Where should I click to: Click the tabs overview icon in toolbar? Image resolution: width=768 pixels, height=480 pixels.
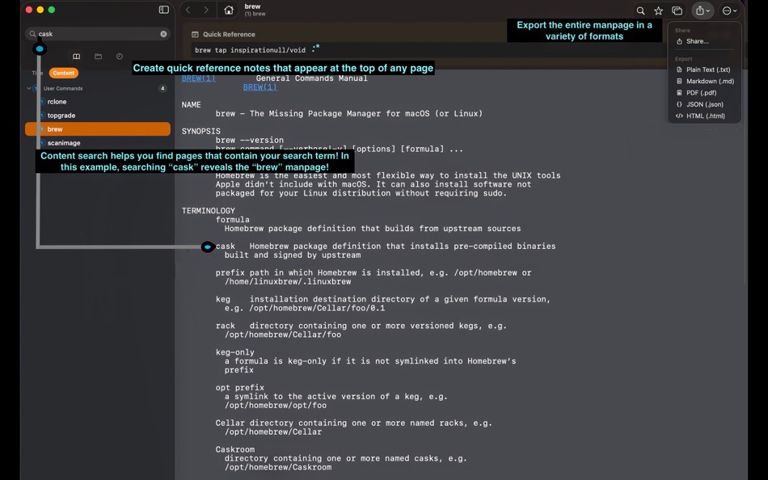pos(677,11)
